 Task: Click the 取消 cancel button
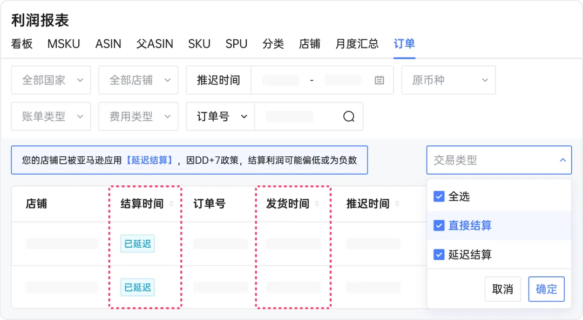(x=503, y=289)
